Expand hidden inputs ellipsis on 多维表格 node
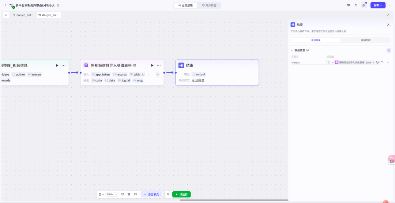 click(158, 74)
